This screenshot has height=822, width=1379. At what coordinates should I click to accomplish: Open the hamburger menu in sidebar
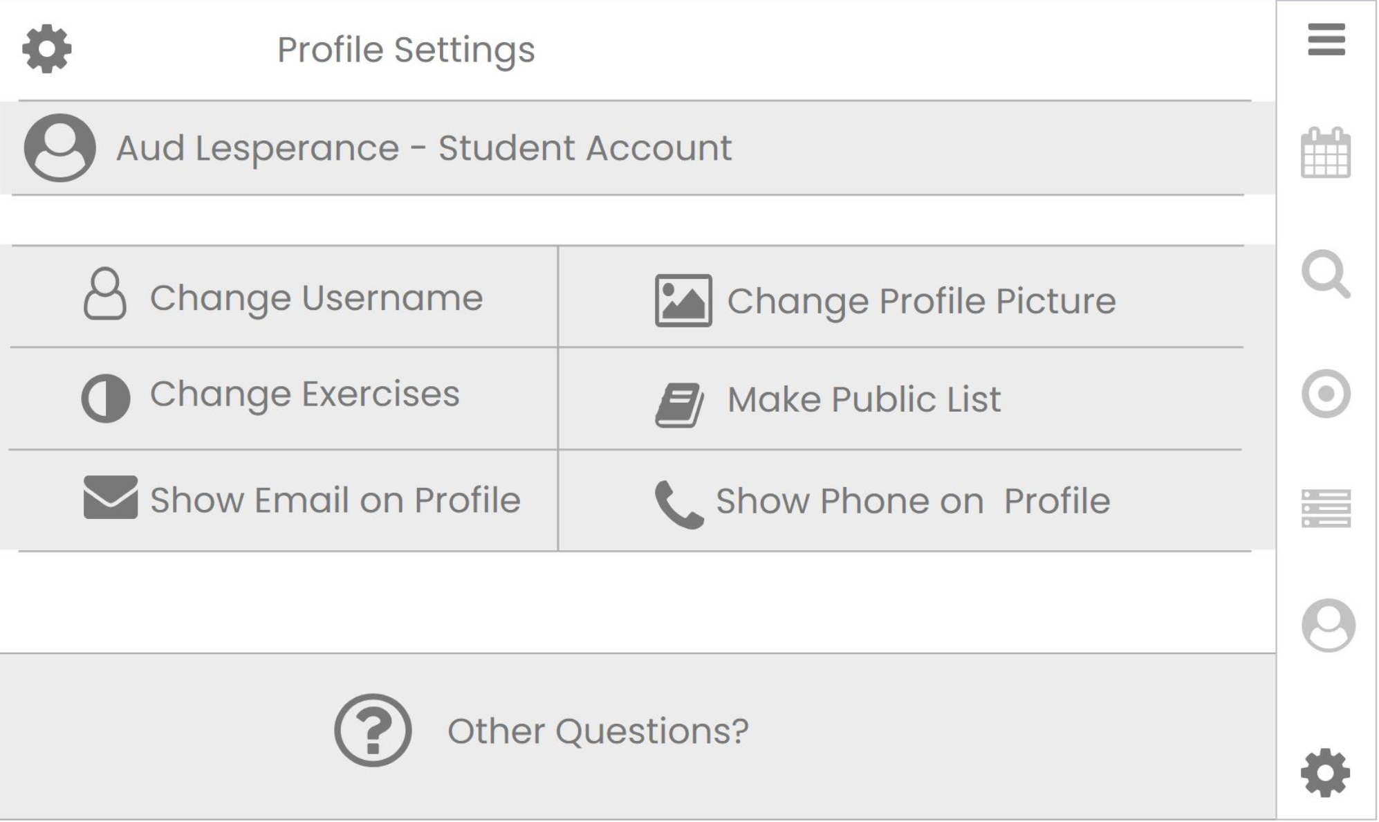[x=1326, y=39]
